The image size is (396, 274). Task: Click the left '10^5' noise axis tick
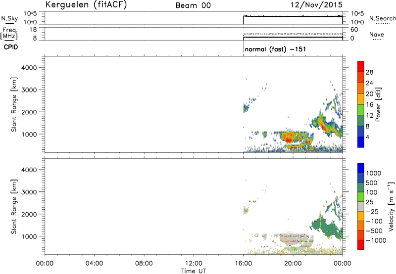point(30,14)
